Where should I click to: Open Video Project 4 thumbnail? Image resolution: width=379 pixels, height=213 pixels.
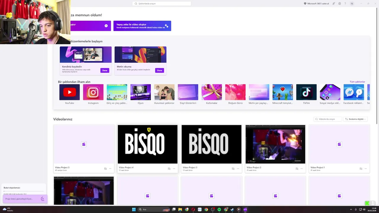147,144
